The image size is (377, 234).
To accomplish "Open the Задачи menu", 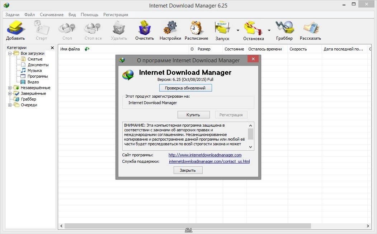I will pos(12,15).
